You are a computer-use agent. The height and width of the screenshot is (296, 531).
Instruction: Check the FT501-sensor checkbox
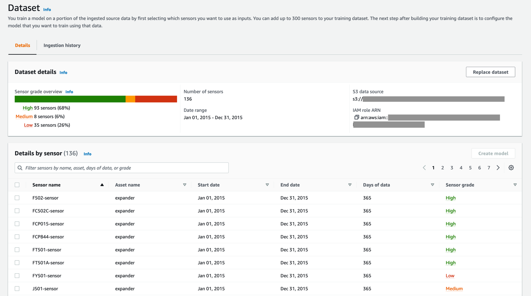click(x=17, y=250)
